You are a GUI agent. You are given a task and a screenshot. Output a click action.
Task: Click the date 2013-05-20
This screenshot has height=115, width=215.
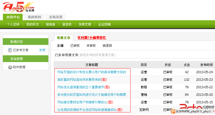pos(204,95)
